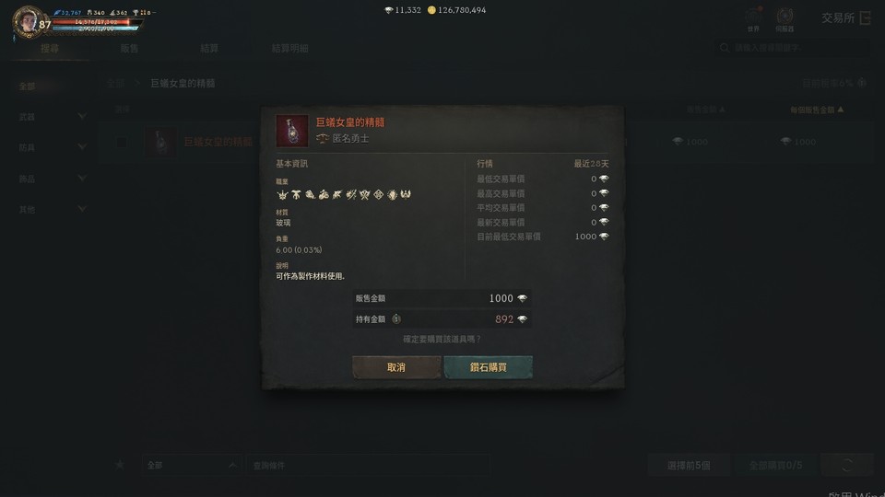This screenshot has width=885, height=497.
Task: Click the potion item icon in dialog
Action: [x=292, y=131]
